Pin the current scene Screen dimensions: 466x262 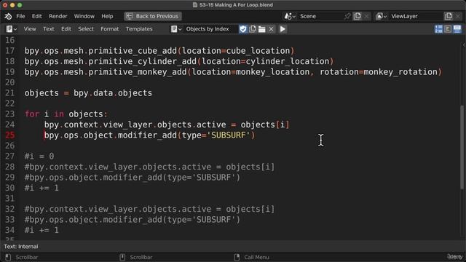pos(347,16)
